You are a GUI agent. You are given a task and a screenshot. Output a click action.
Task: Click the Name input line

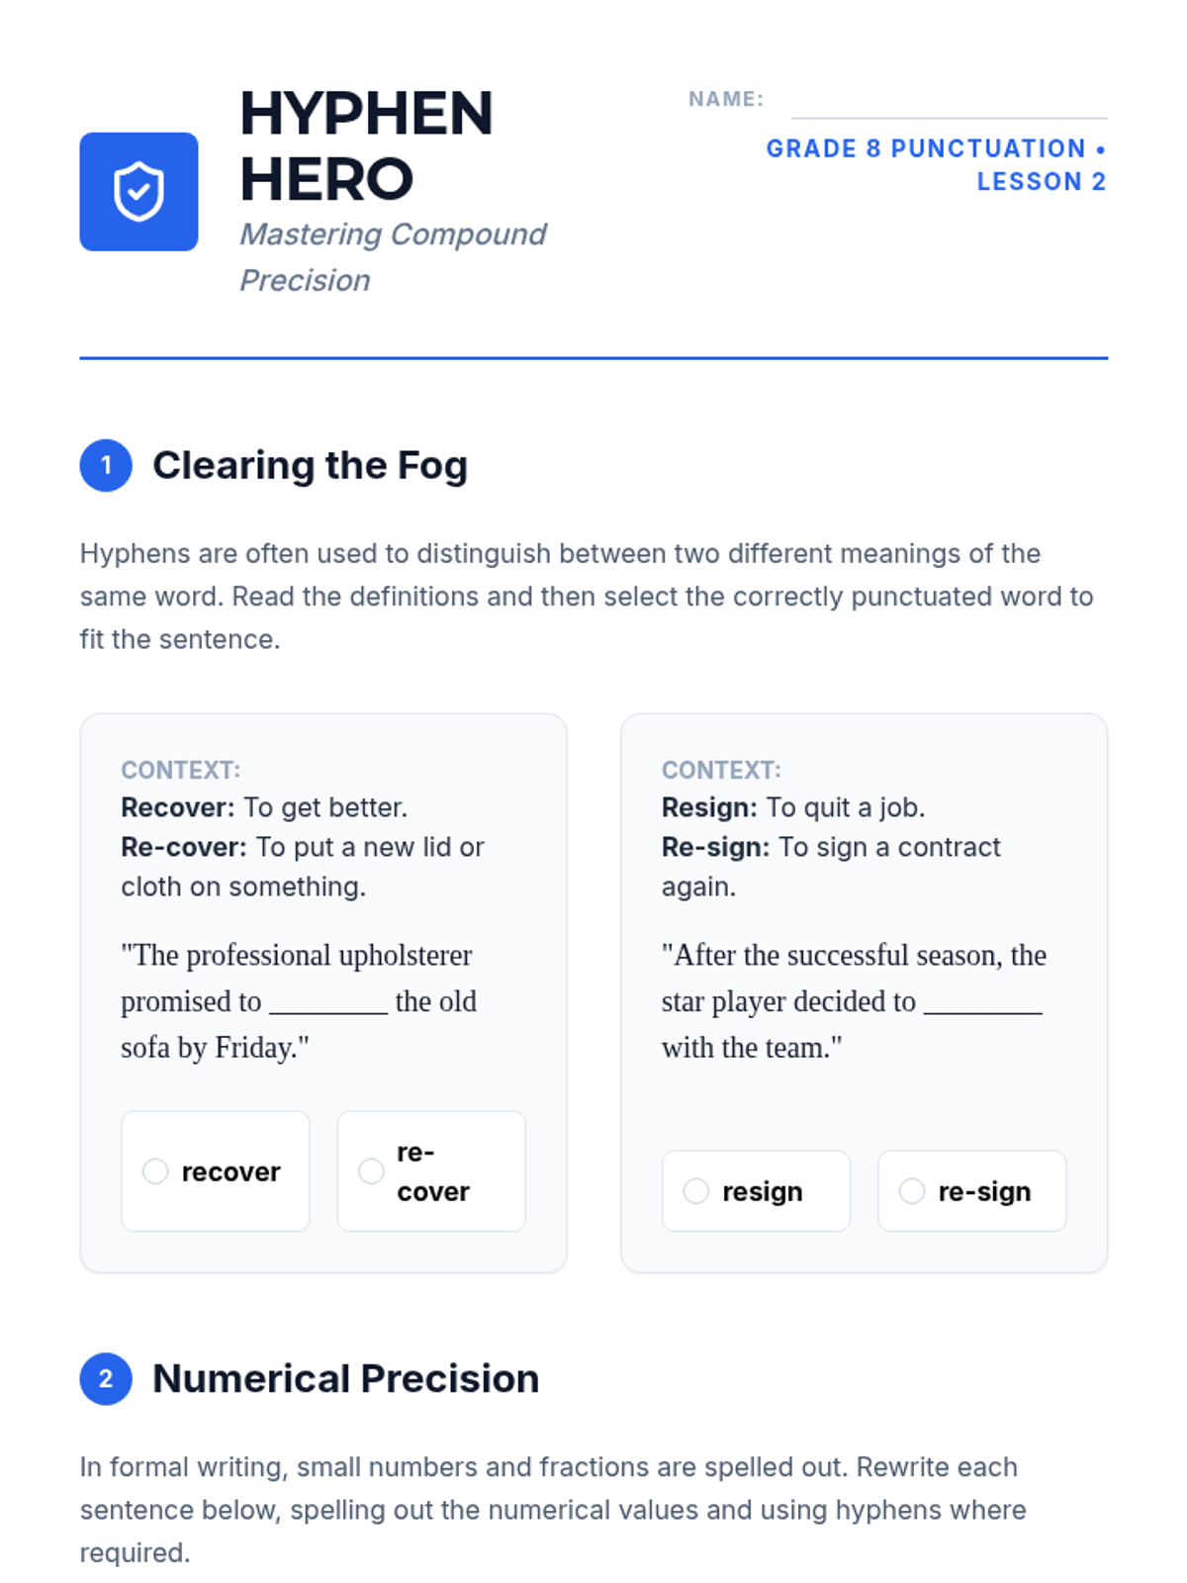click(950, 107)
